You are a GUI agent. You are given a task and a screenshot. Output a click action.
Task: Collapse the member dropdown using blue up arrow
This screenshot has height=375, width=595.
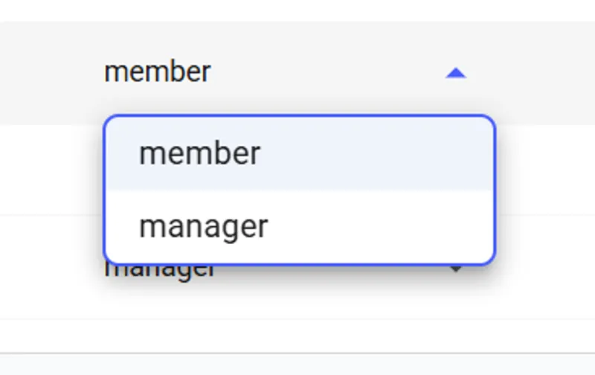click(x=456, y=73)
